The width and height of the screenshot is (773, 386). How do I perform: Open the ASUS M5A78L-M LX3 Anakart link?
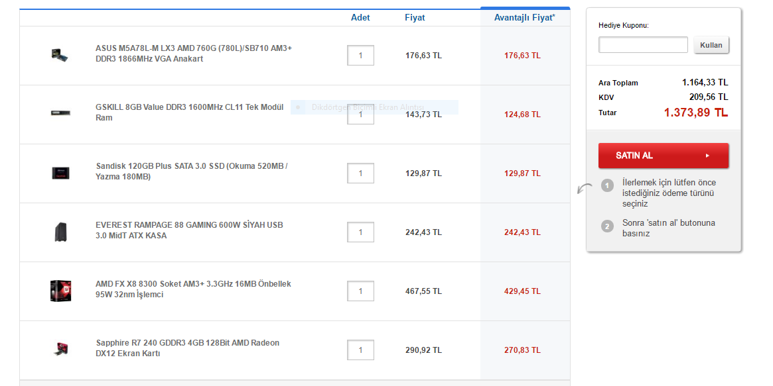(x=194, y=54)
